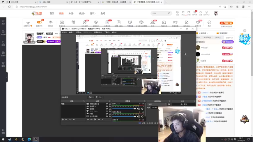This screenshot has width=253, height=142.
Task: Open the AD task icon in streamer toolbar
Action: coord(62,22)
